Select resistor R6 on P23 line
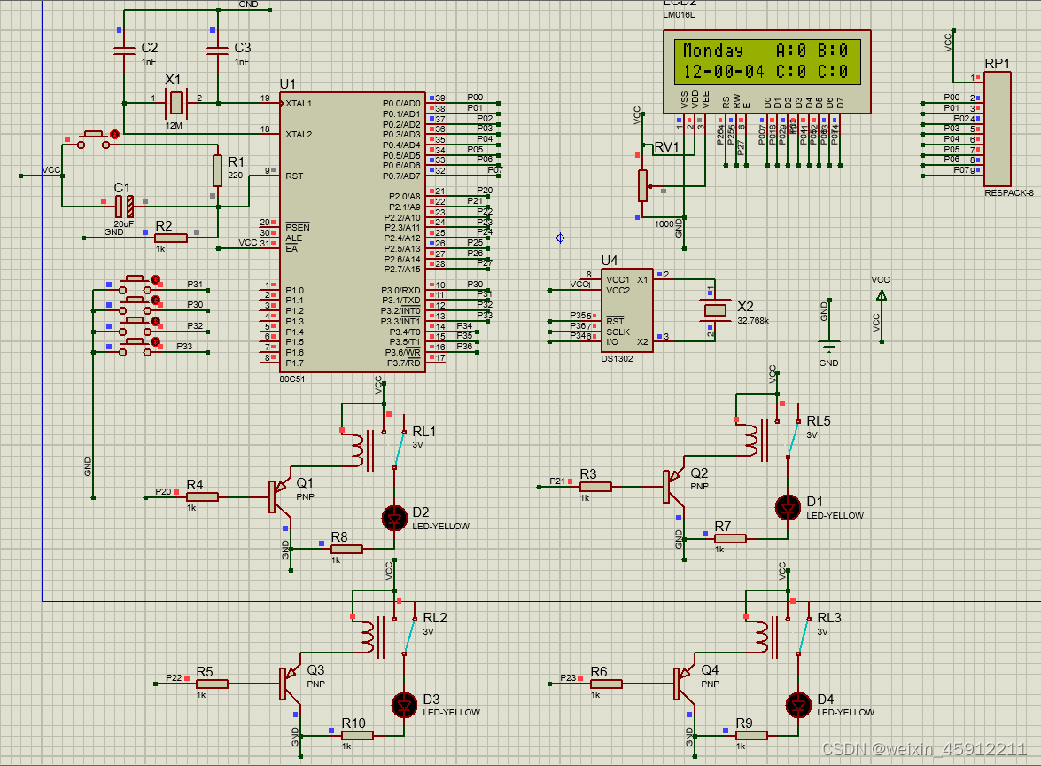This screenshot has height=766, width=1041. 606,684
